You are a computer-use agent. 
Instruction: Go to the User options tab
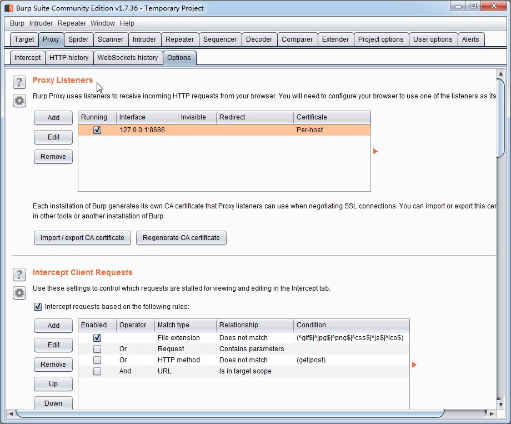pos(433,39)
